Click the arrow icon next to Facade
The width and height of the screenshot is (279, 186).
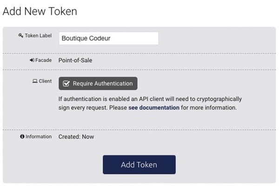[32, 60]
